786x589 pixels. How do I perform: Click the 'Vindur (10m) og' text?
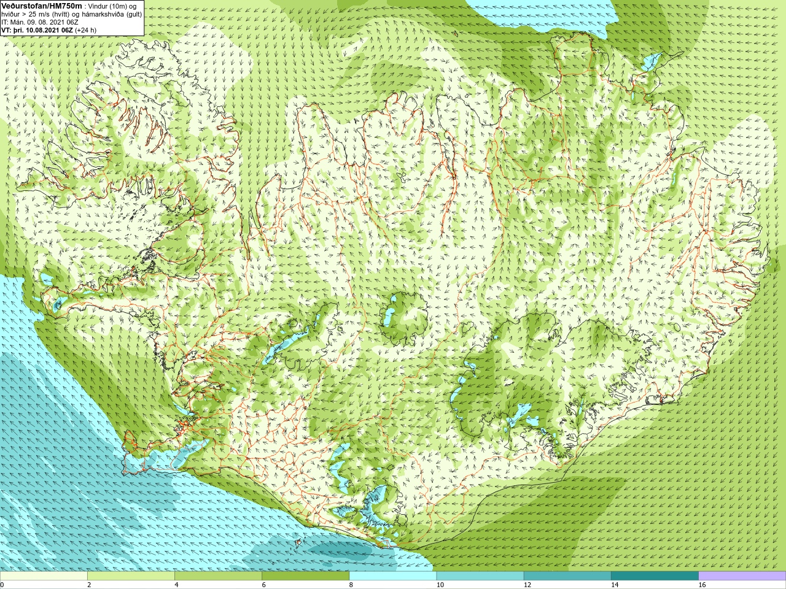[112, 6]
